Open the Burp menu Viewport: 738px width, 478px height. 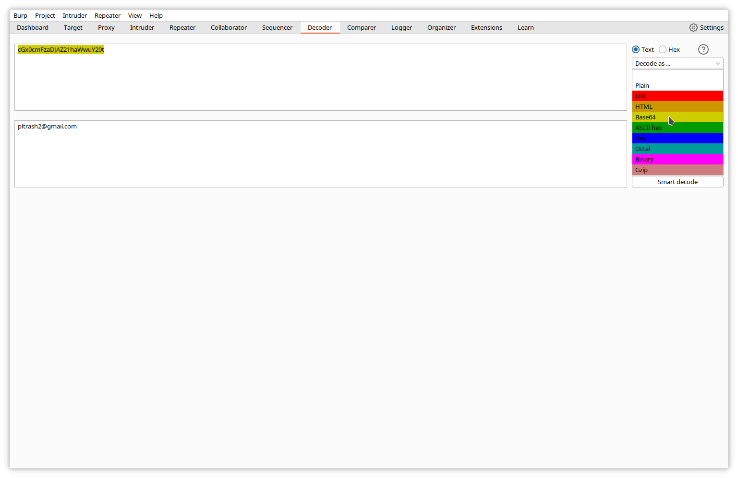click(x=20, y=15)
